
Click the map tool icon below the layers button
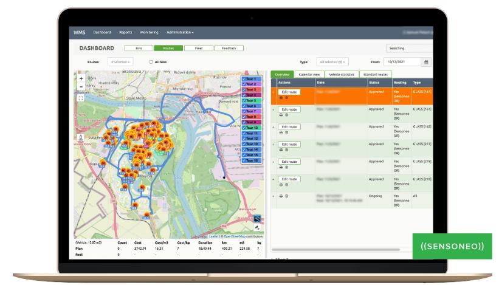coord(257,227)
